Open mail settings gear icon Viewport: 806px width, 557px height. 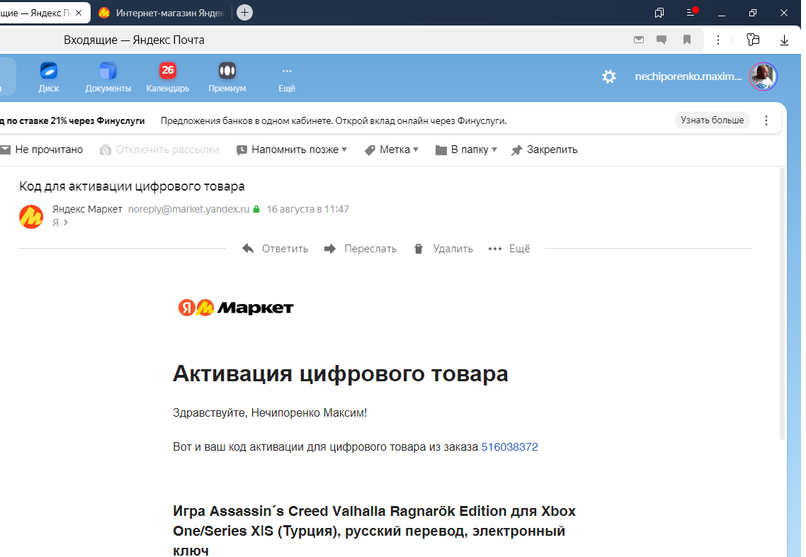(x=609, y=77)
